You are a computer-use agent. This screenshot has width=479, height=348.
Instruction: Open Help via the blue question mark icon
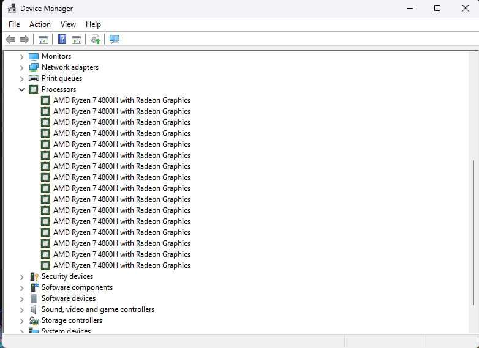click(62, 39)
